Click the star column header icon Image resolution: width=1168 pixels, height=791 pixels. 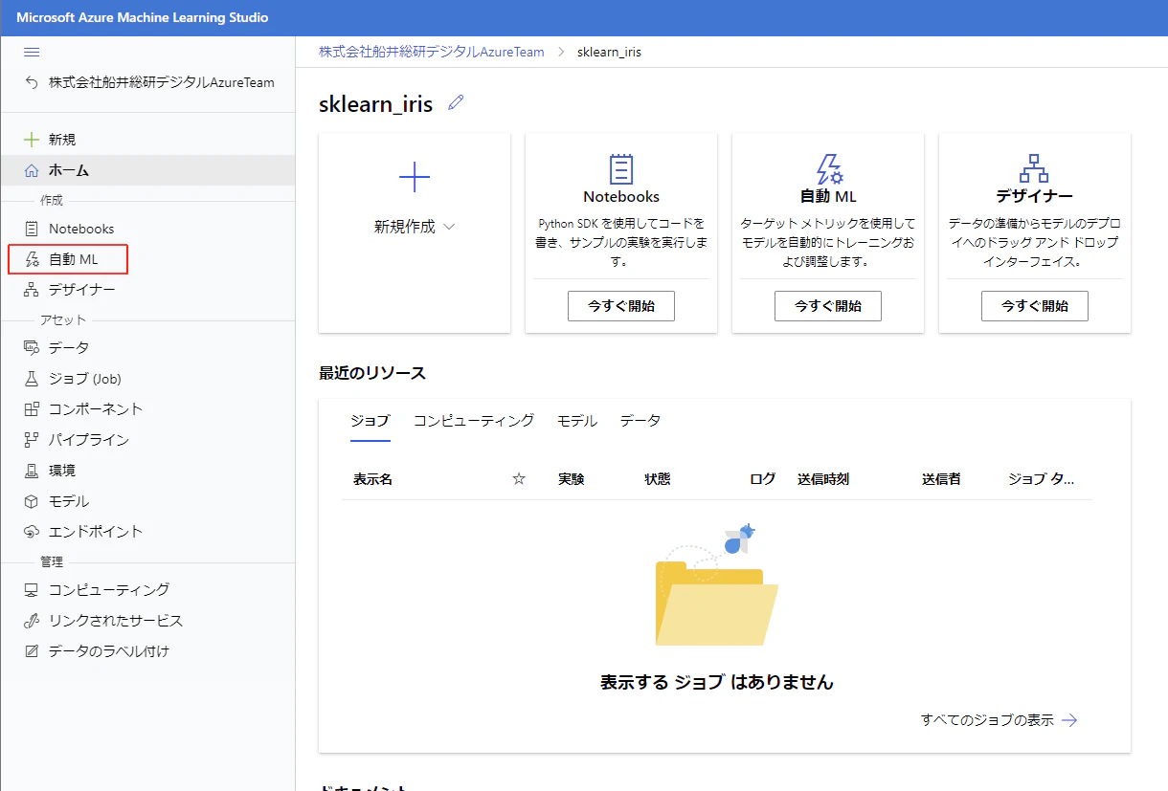pos(519,478)
